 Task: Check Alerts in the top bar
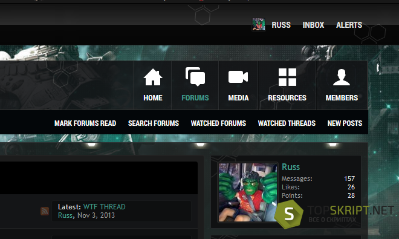tap(349, 25)
